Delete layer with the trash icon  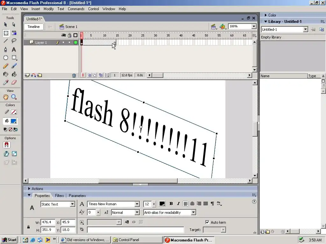click(74, 76)
